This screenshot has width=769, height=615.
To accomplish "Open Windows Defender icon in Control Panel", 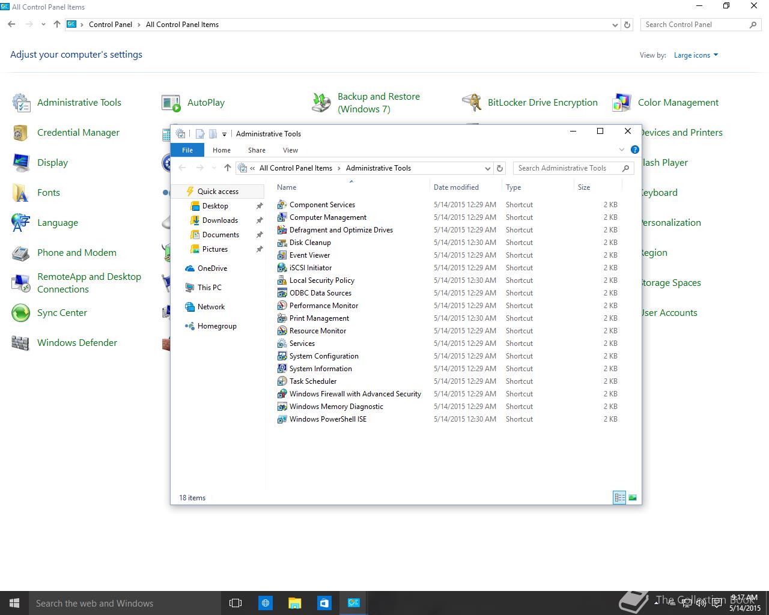I will point(21,343).
